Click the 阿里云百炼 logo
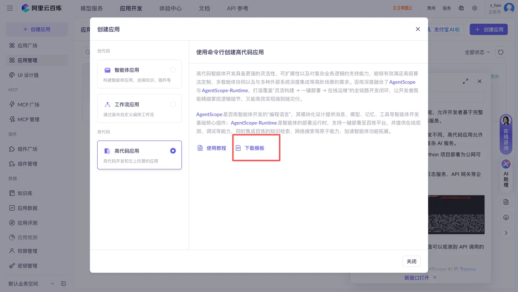The image size is (518, 292). tap(41, 8)
